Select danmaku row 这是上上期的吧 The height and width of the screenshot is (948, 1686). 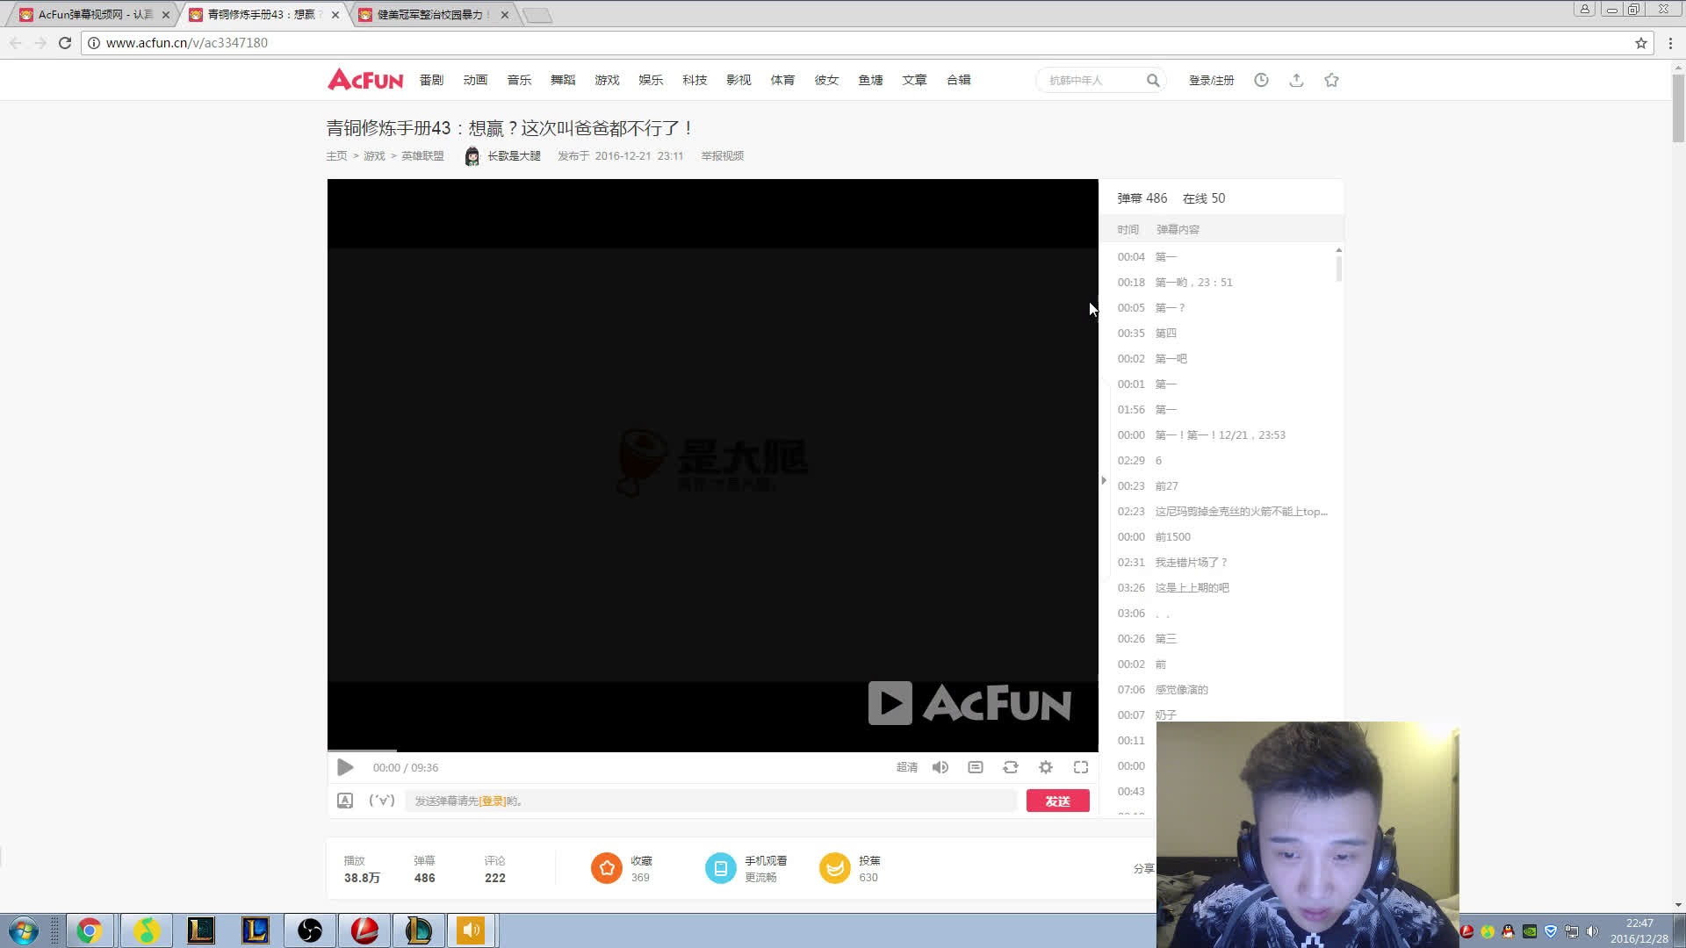1221,588
